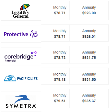
Task: Click the blank cell beside Symetra logo
Action: (46, 98)
